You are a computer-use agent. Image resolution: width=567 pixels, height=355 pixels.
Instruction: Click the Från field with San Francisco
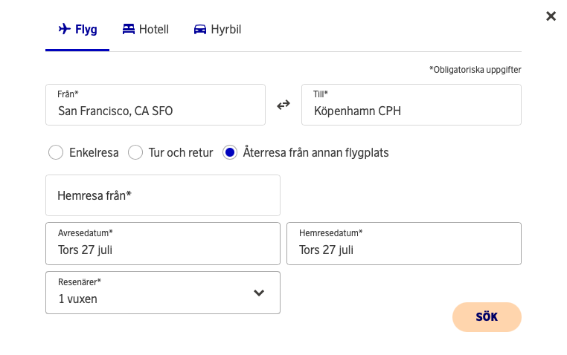coord(155,105)
